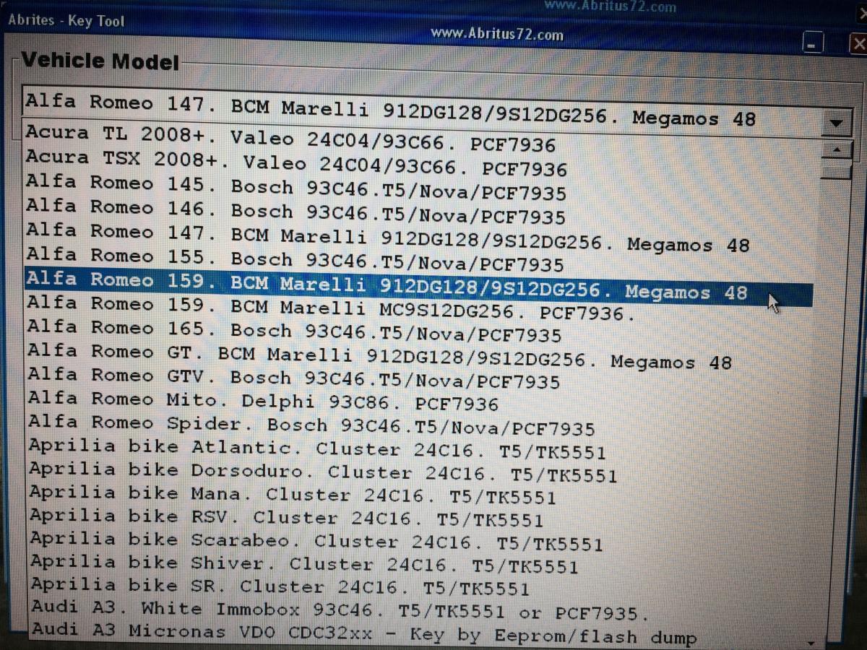Select highlighted Alfa Romeo 159 Megamos 48

pyautogui.click(x=419, y=287)
